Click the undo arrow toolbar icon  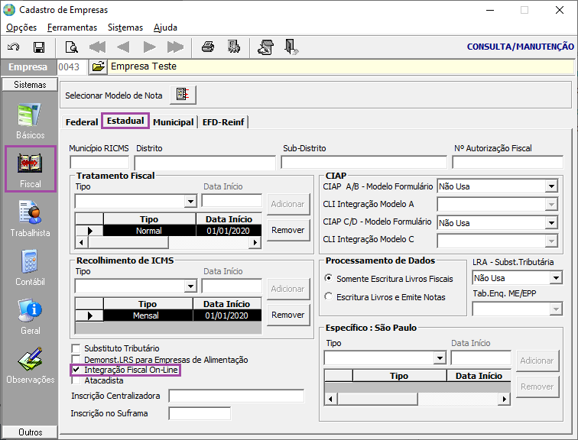click(x=14, y=47)
